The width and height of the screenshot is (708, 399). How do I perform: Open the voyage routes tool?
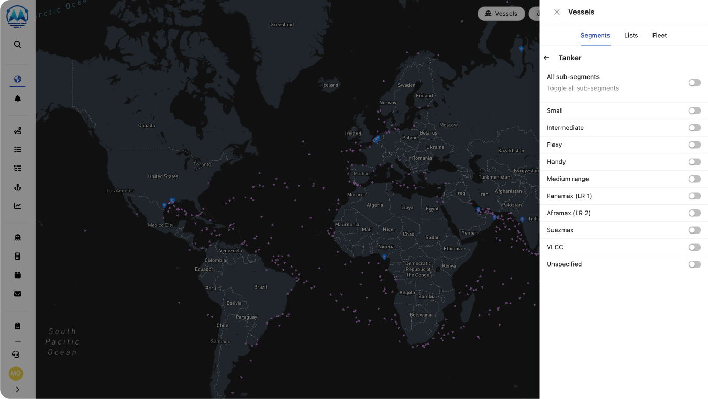pos(17,130)
